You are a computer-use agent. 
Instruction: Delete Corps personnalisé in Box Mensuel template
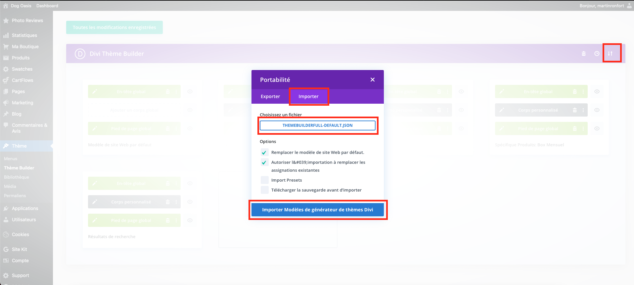click(574, 110)
